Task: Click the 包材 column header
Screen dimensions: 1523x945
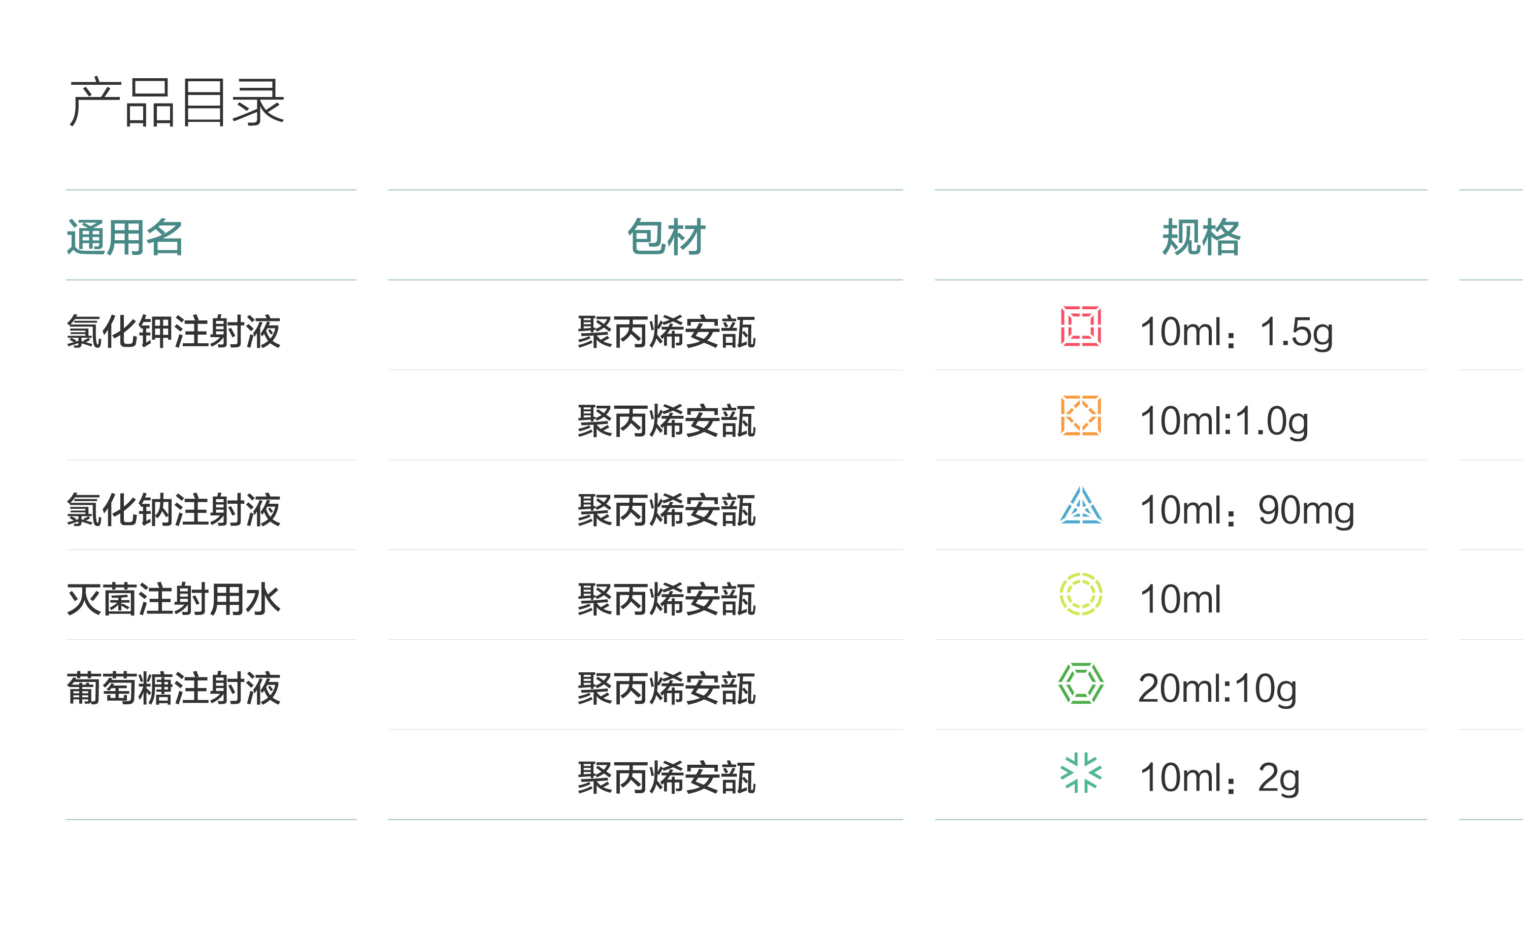Action: (666, 237)
